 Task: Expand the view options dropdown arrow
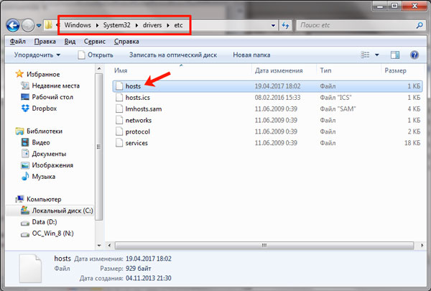[x=377, y=55]
